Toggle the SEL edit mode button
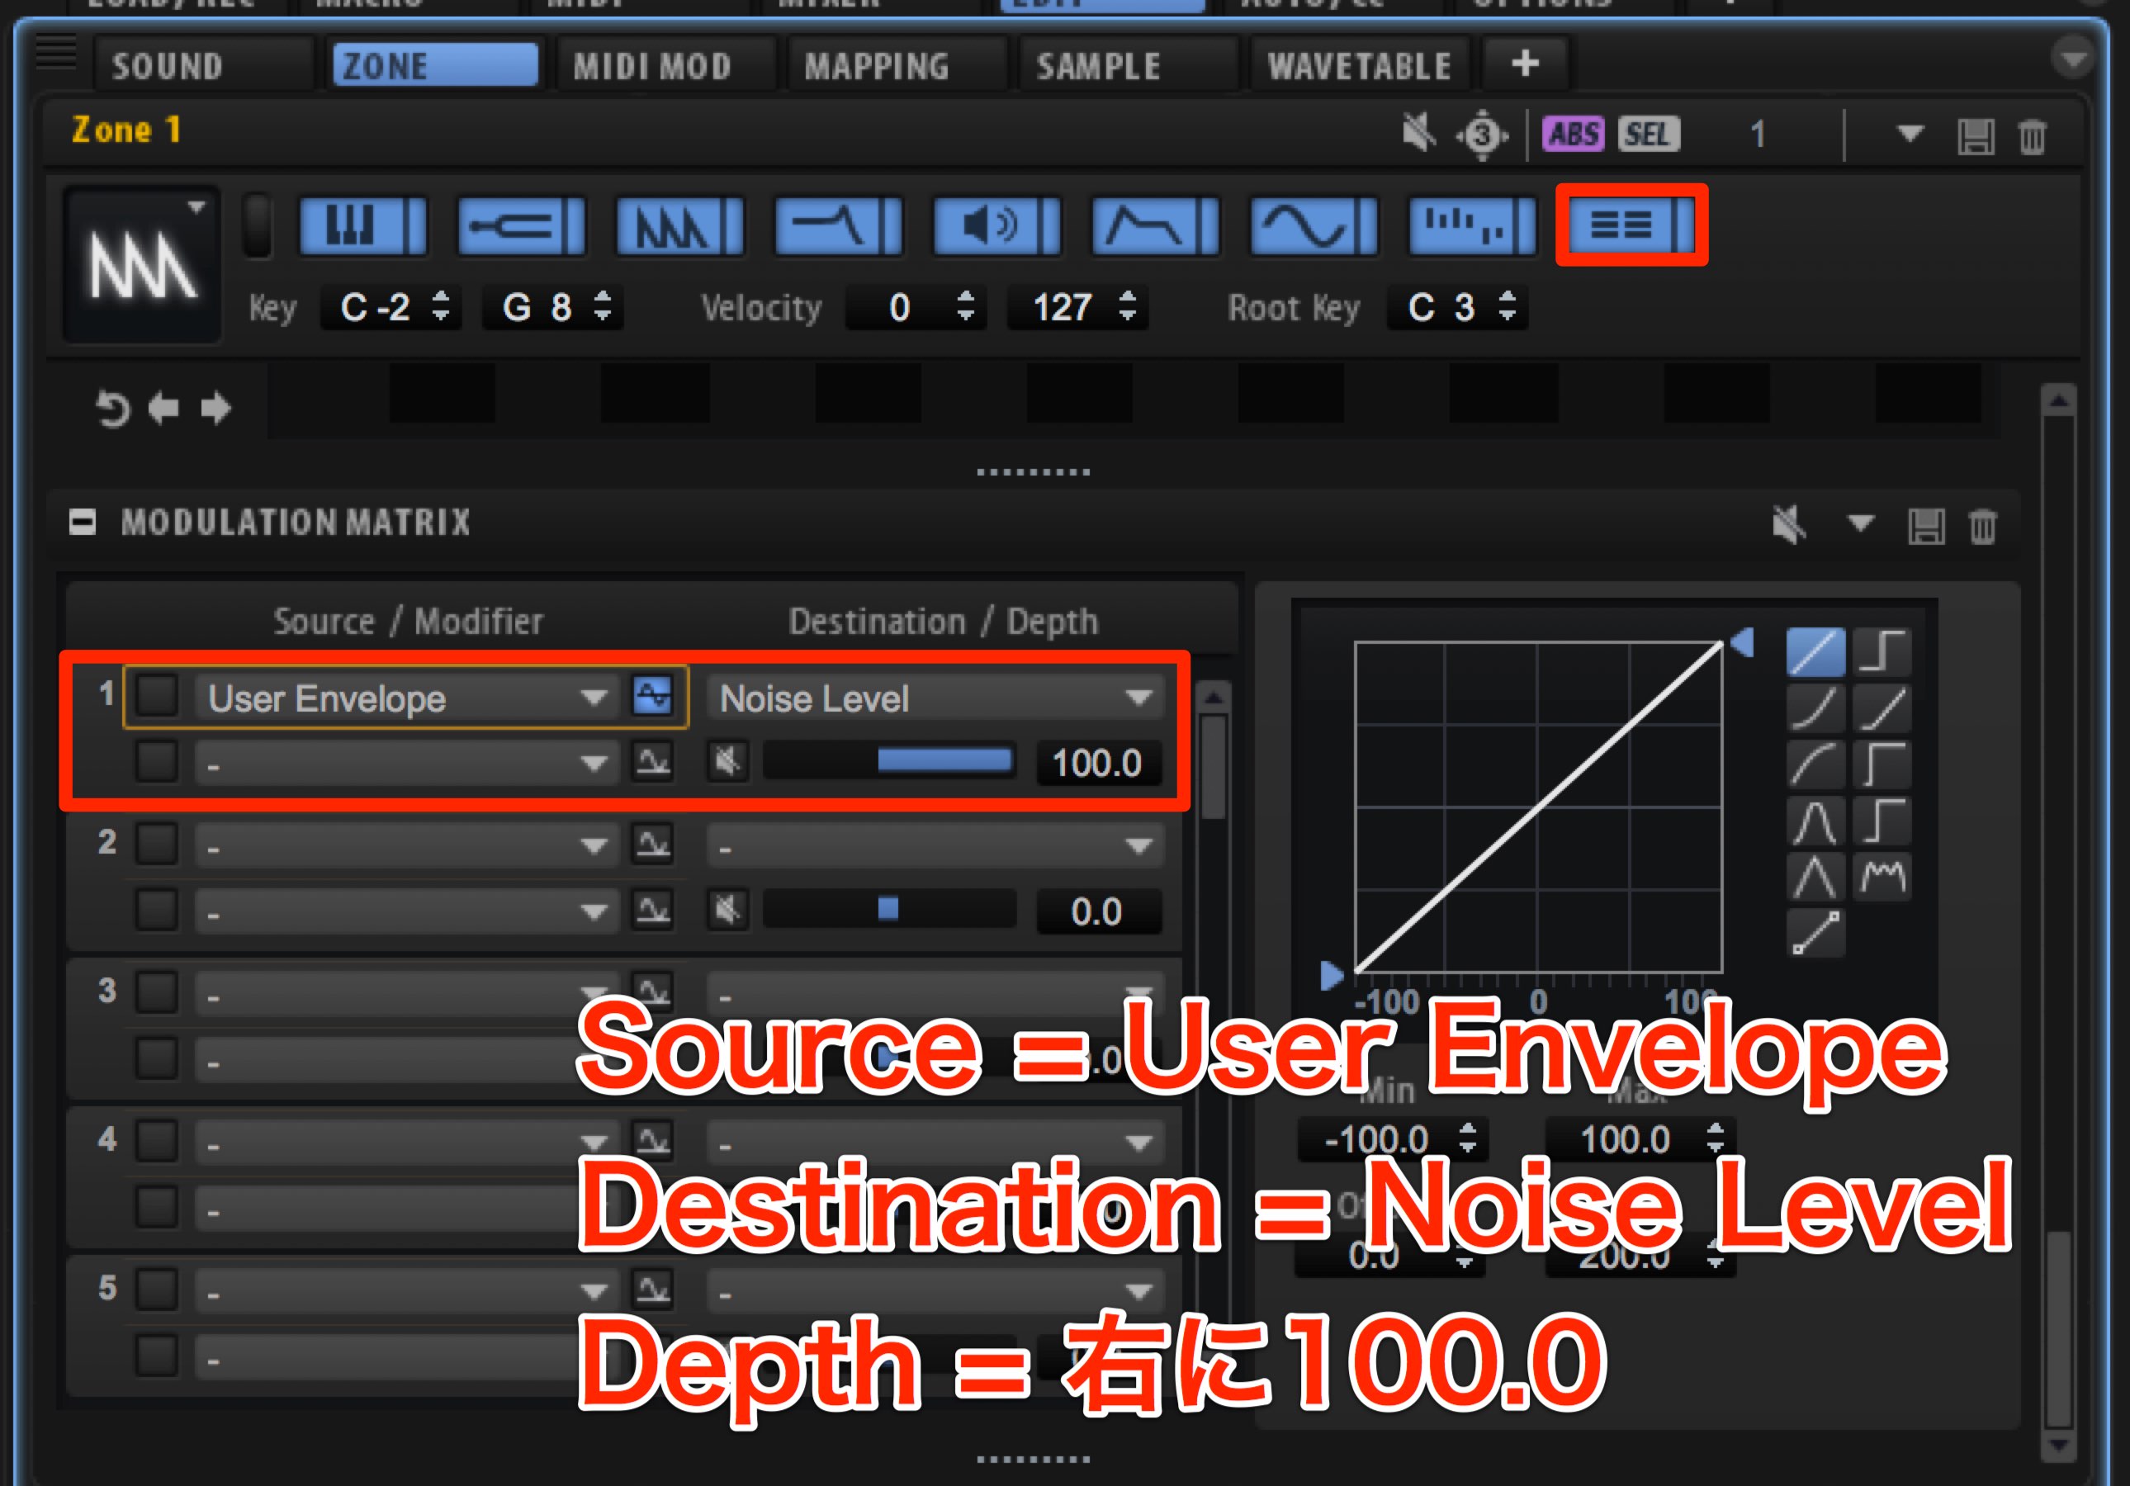2130x1486 pixels. pos(1649,135)
